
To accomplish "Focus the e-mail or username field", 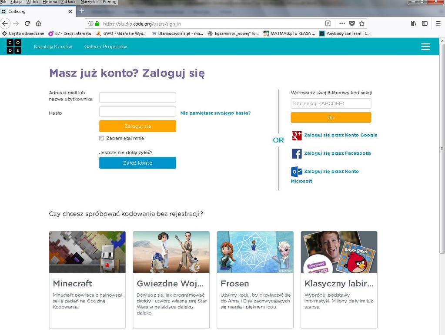I will pos(137,97).
